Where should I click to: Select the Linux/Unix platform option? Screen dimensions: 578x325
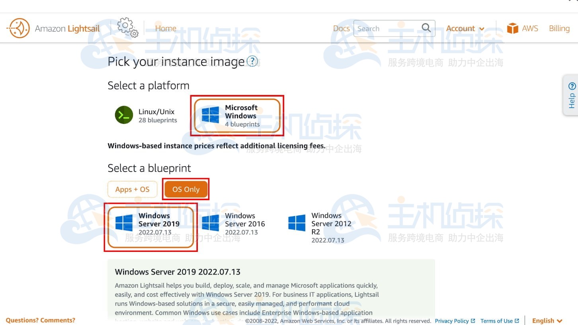tap(147, 115)
